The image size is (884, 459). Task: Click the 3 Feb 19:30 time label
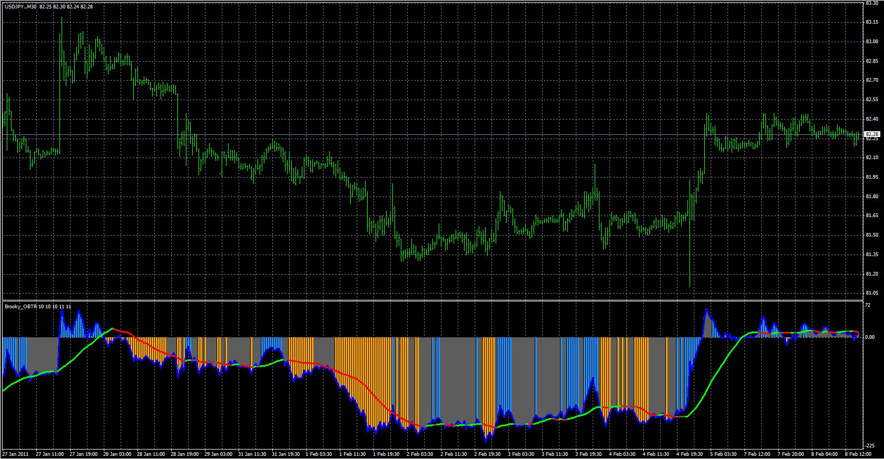coord(589,454)
